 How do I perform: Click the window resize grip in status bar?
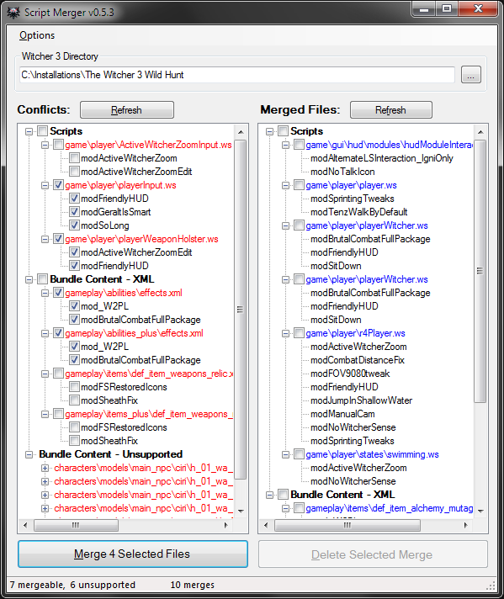491,586
